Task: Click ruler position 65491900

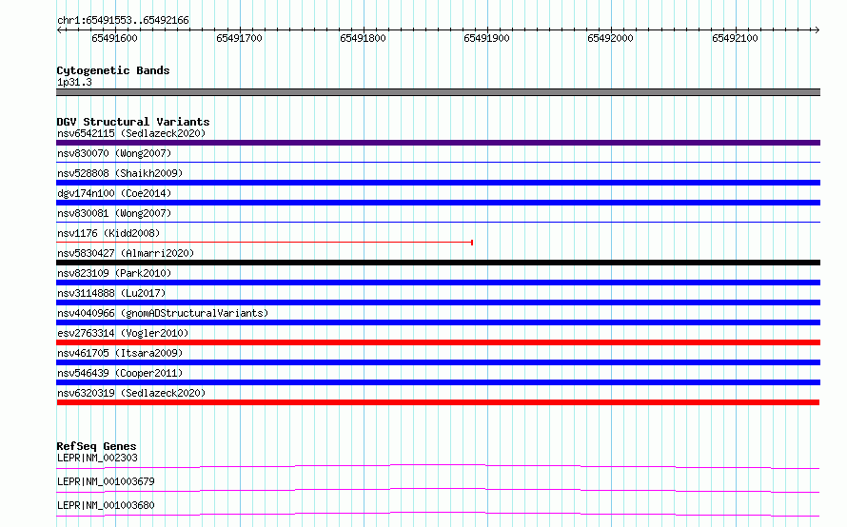Action: click(486, 38)
